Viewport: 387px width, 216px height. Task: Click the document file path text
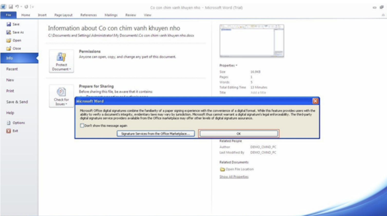(121, 35)
